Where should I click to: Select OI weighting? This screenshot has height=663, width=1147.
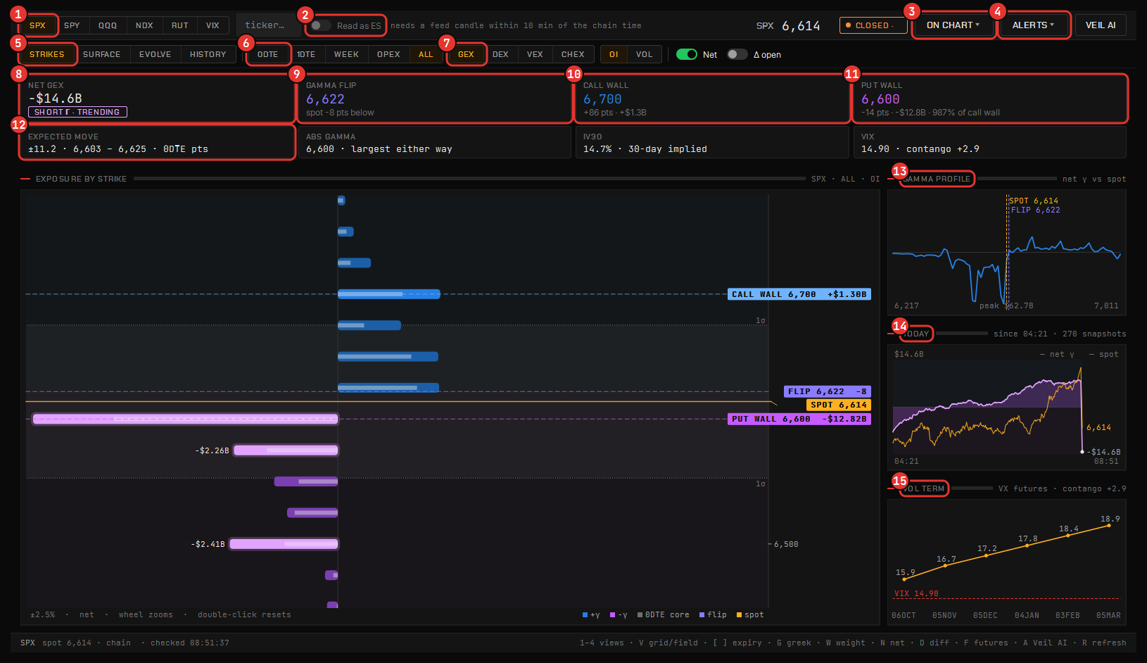(614, 54)
